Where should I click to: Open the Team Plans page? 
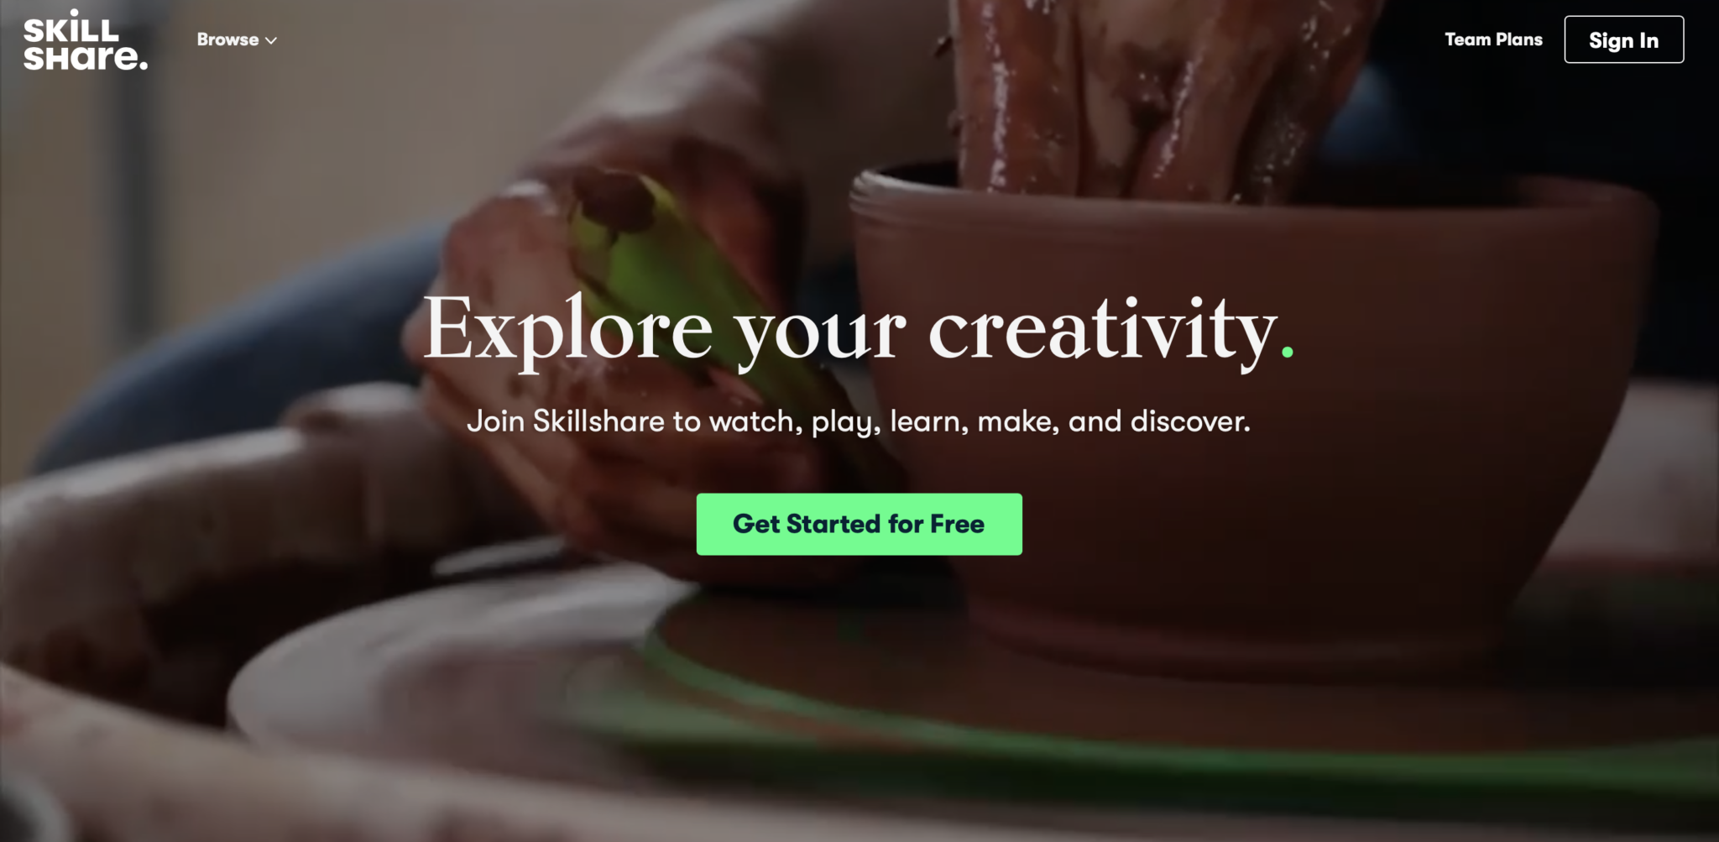click(x=1493, y=39)
